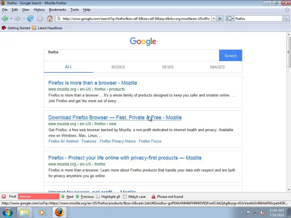Switch to the IMAGES tab
The height and width of the screenshot is (218, 291).
pos(217,67)
